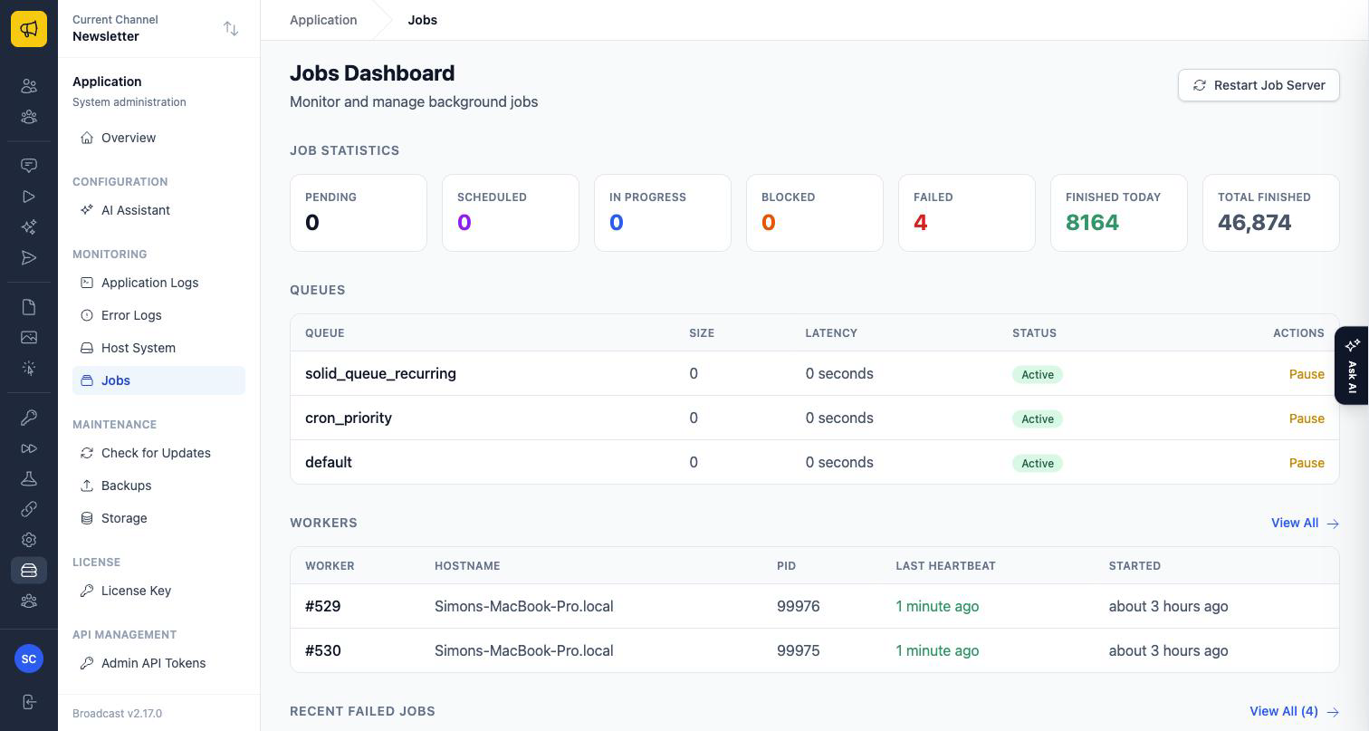Image resolution: width=1369 pixels, height=731 pixels.
Task: Click the Failed count 4 card
Action: pos(967,213)
